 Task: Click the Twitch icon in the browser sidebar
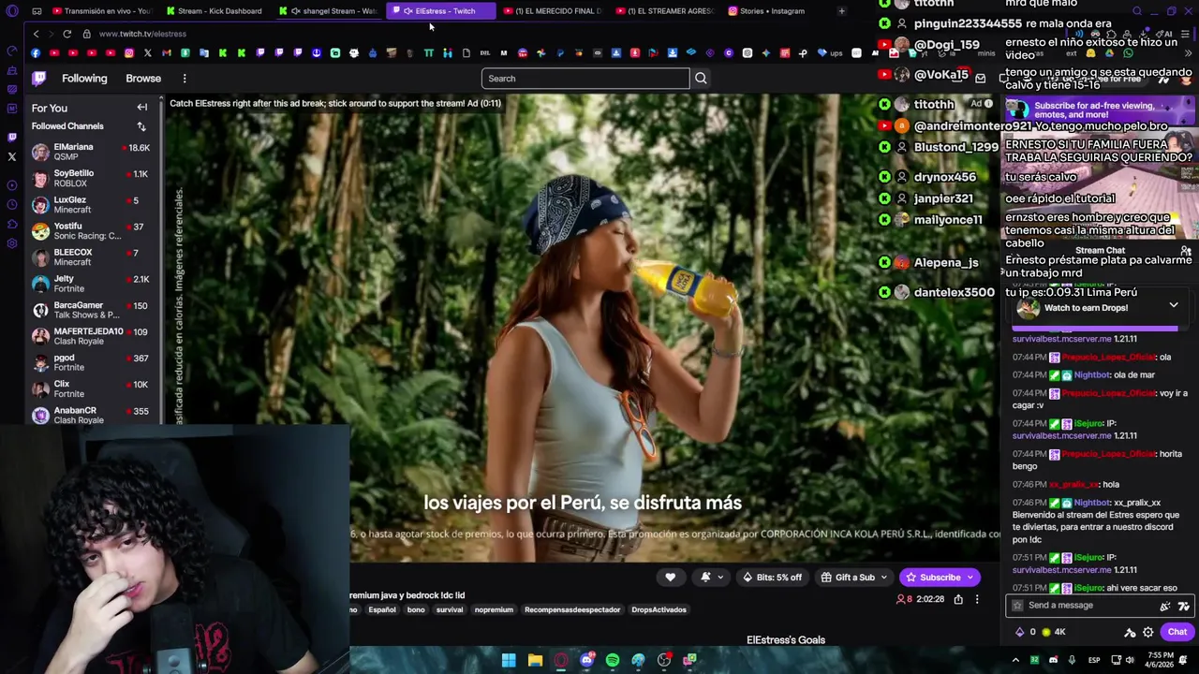[11, 137]
